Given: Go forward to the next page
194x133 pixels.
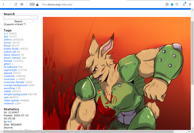Looking at the screenshot, I should (x=10, y=4).
